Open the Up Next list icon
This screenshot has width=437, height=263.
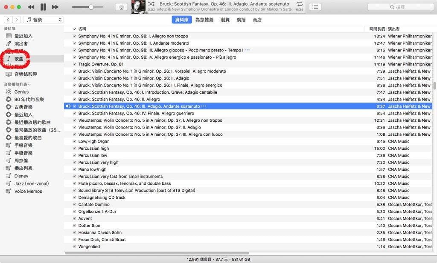(315, 7)
